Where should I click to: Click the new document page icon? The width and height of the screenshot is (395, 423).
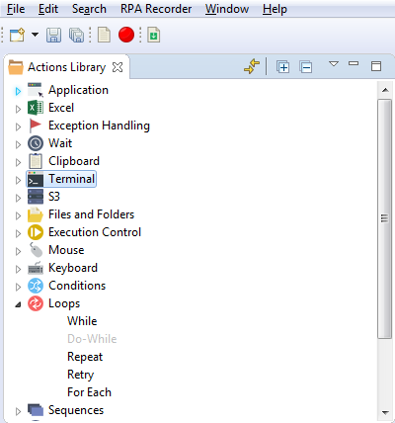pos(104,35)
